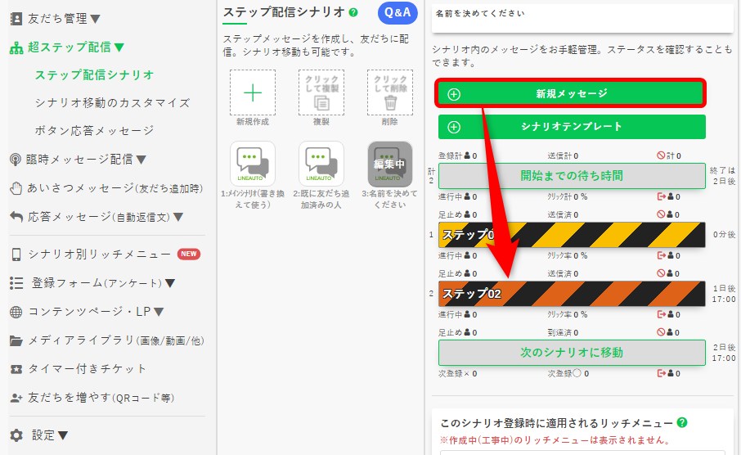Click 次登録× 0 counter text
This screenshot has height=455, width=741.
tap(457, 374)
